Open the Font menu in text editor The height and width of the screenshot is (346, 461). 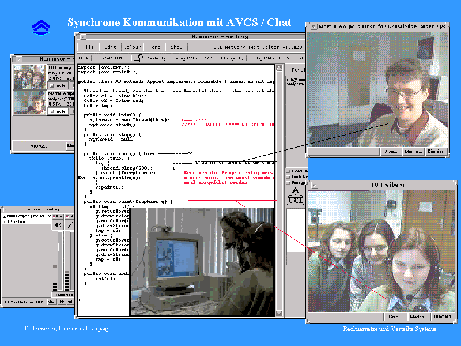point(154,47)
